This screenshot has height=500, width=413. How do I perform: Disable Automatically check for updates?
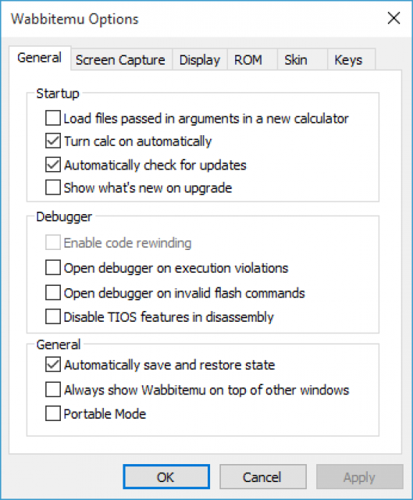pyautogui.click(x=53, y=165)
